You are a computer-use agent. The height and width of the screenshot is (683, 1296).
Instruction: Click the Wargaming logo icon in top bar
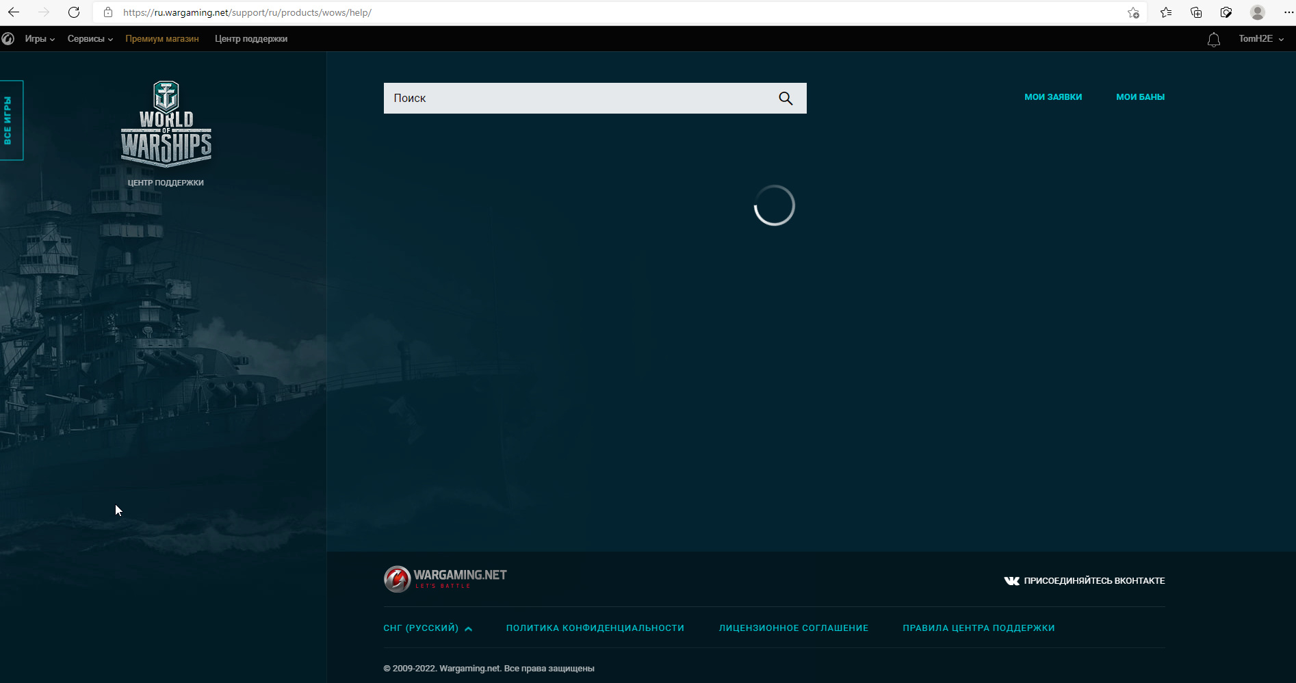(8, 39)
